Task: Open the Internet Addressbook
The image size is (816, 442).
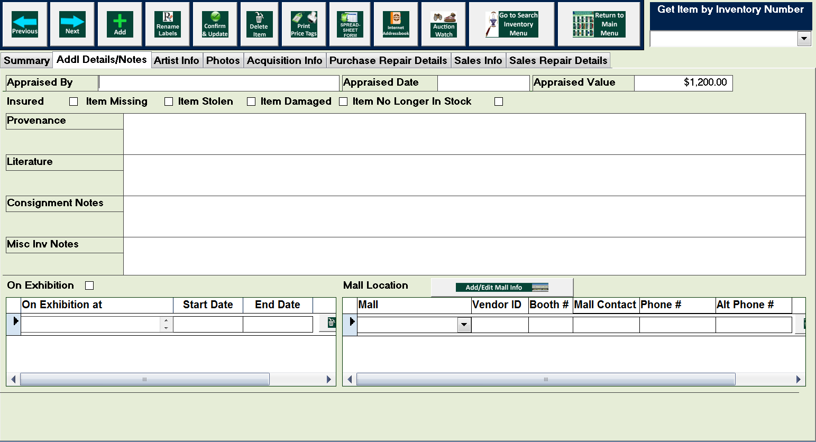Action: pos(396,24)
